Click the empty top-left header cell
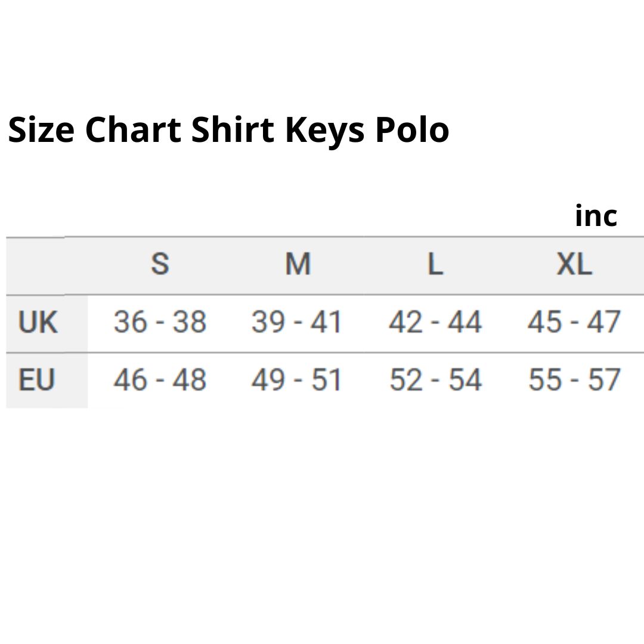 click(x=47, y=266)
